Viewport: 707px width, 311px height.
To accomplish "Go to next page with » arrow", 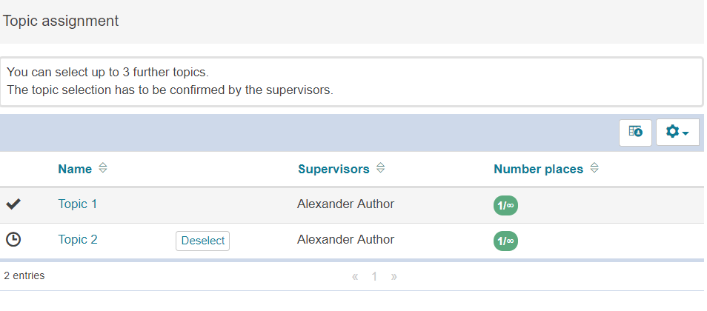I will (394, 276).
